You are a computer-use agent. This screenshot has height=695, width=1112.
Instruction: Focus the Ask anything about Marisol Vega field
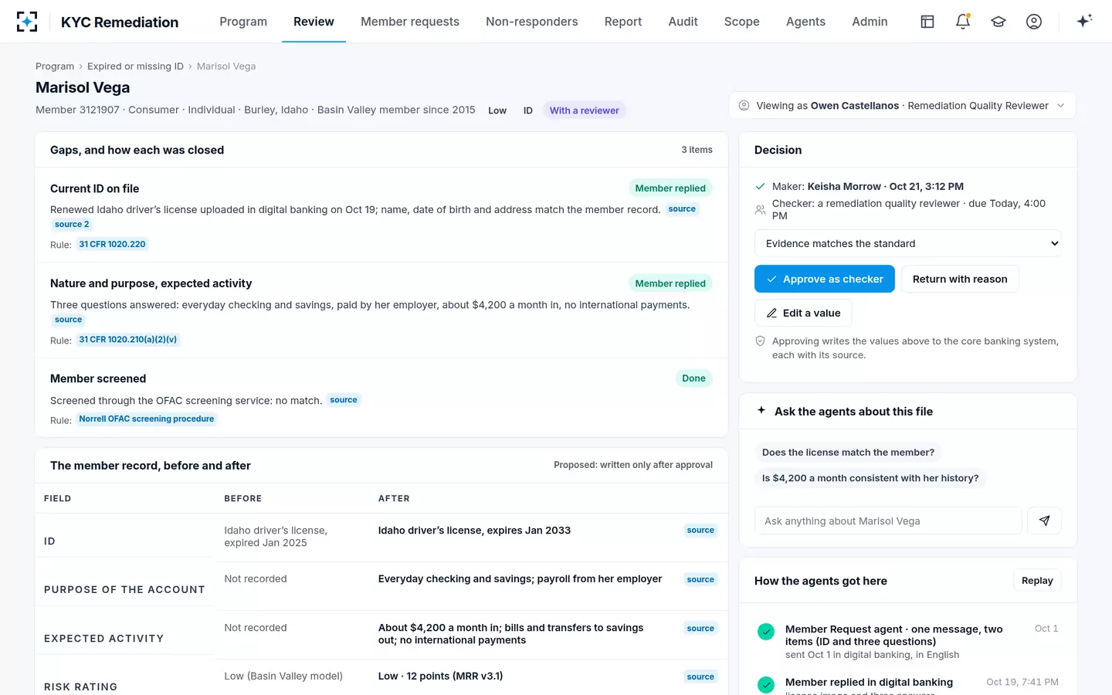coord(888,520)
